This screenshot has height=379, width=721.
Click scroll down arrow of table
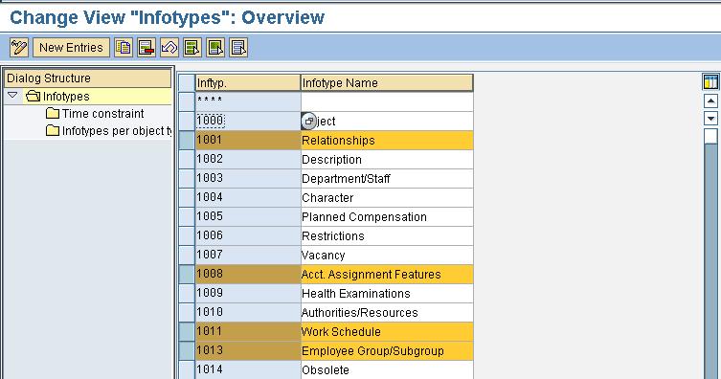coord(710,119)
